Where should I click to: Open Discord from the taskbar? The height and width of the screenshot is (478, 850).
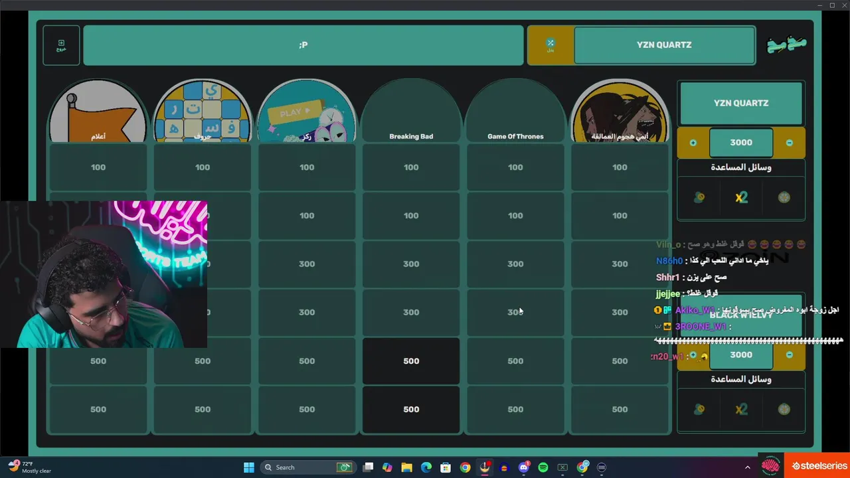coord(524,467)
